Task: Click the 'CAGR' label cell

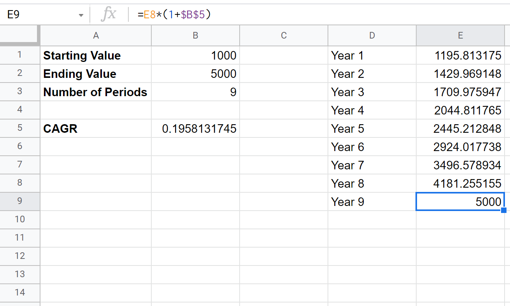Action: point(96,128)
